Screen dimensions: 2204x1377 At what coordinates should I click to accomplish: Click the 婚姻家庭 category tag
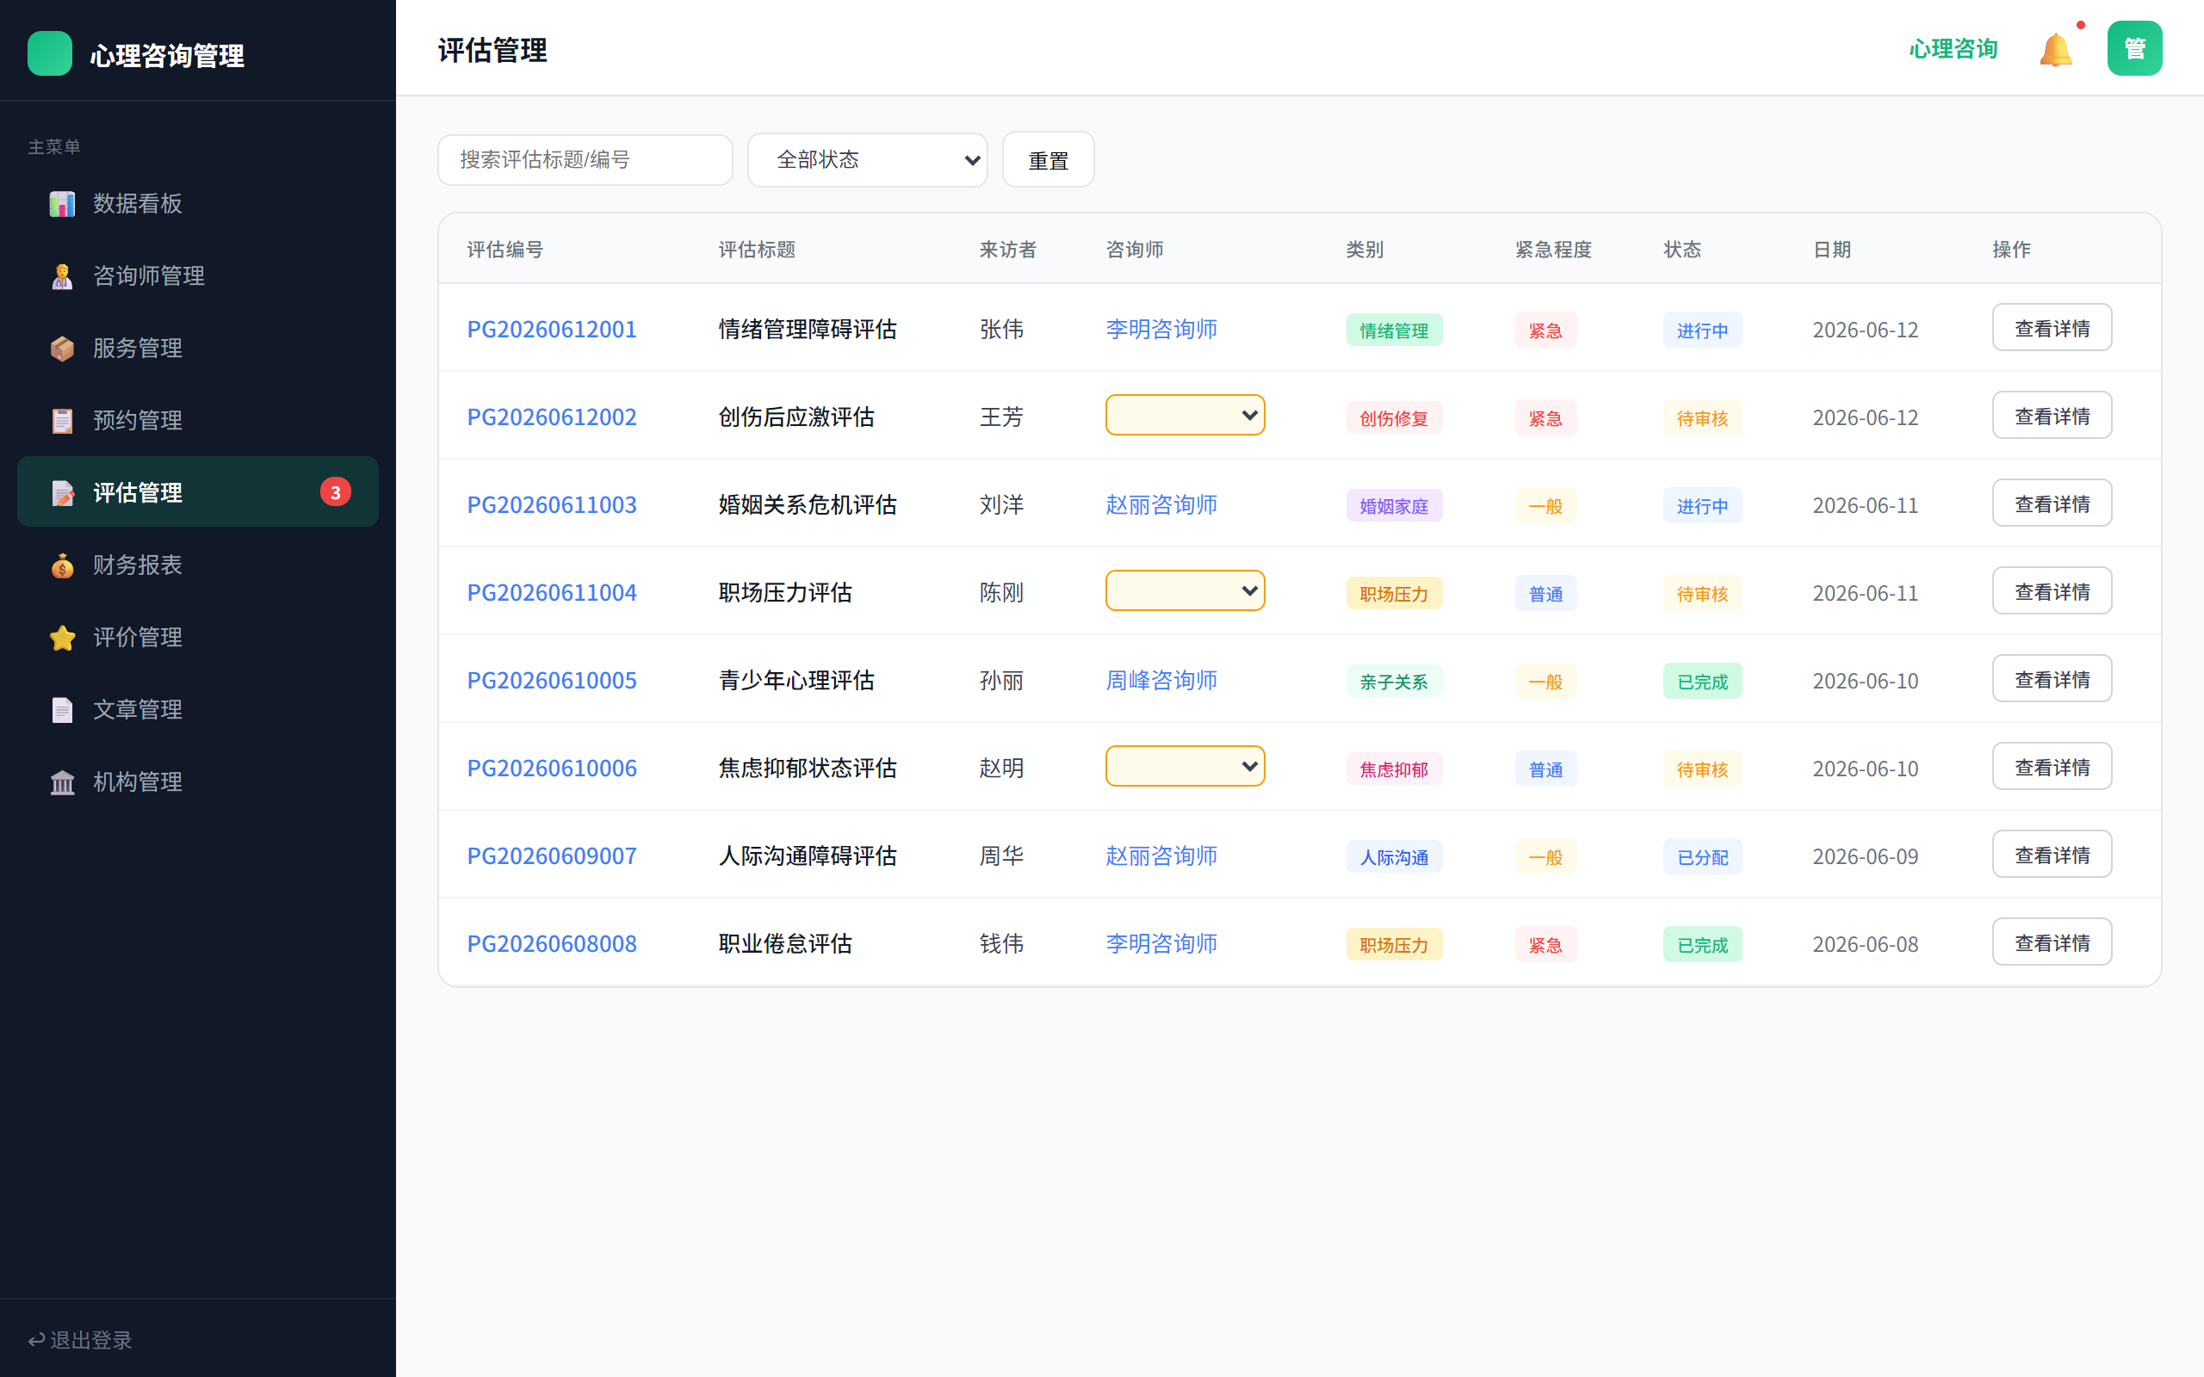pos(1394,505)
